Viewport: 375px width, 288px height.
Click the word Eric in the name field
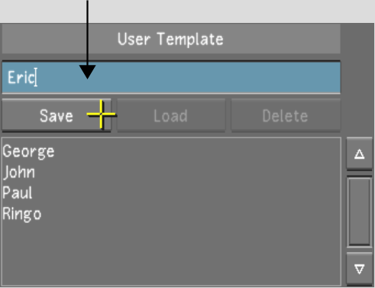point(21,77)
